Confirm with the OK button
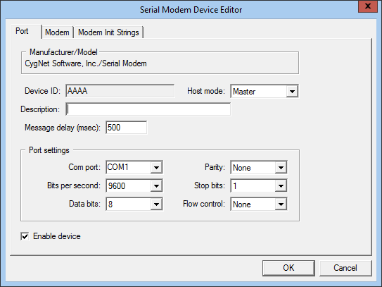This screenshot has width=382, height=287. click(x=288, y=268)
